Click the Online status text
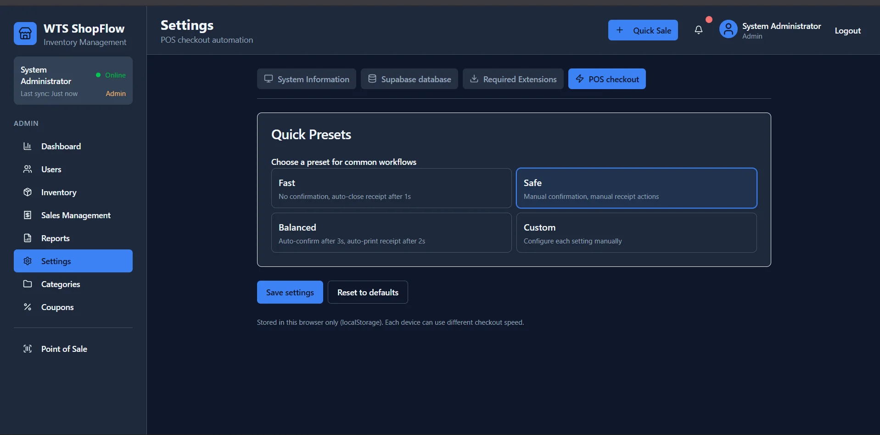 [x=115, y=75]
